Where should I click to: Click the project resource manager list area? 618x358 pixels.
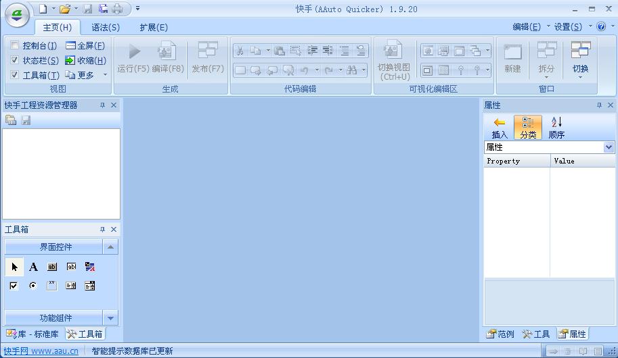[x=61, y=174]
